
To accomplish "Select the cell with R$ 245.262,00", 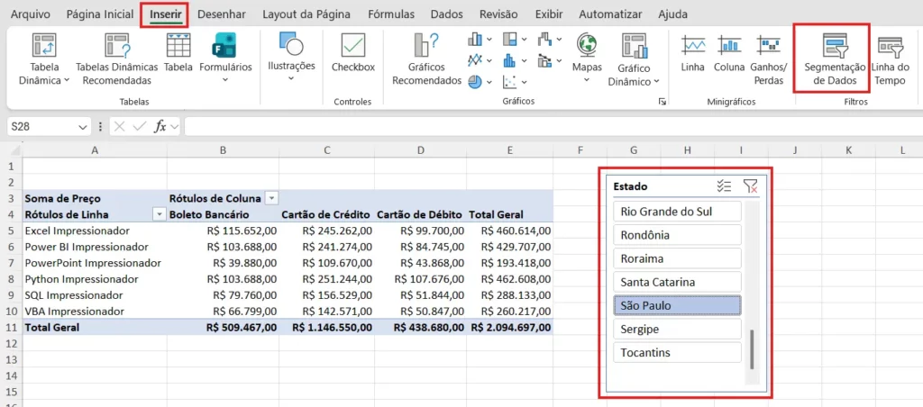I will coord(326,231).
